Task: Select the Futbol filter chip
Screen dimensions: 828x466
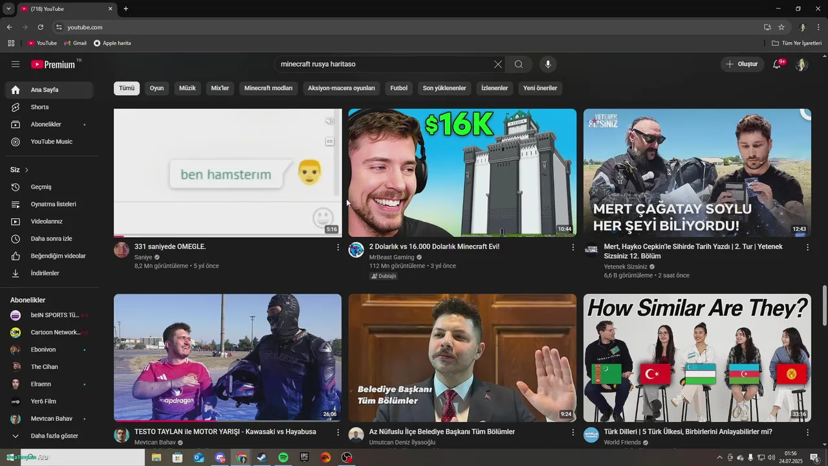Action: pyautogui.click(x=399, y=88)
